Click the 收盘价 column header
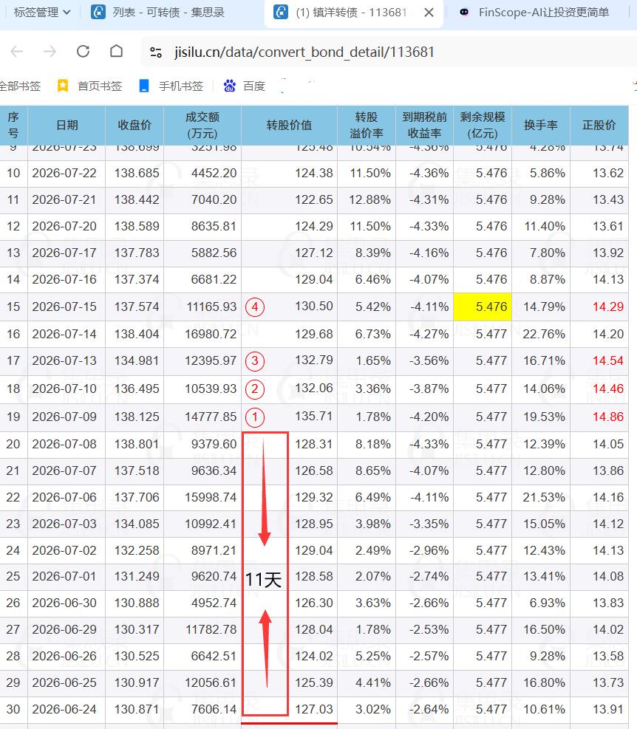The width and height of the screenshot is (637, 729). point(134,125)
